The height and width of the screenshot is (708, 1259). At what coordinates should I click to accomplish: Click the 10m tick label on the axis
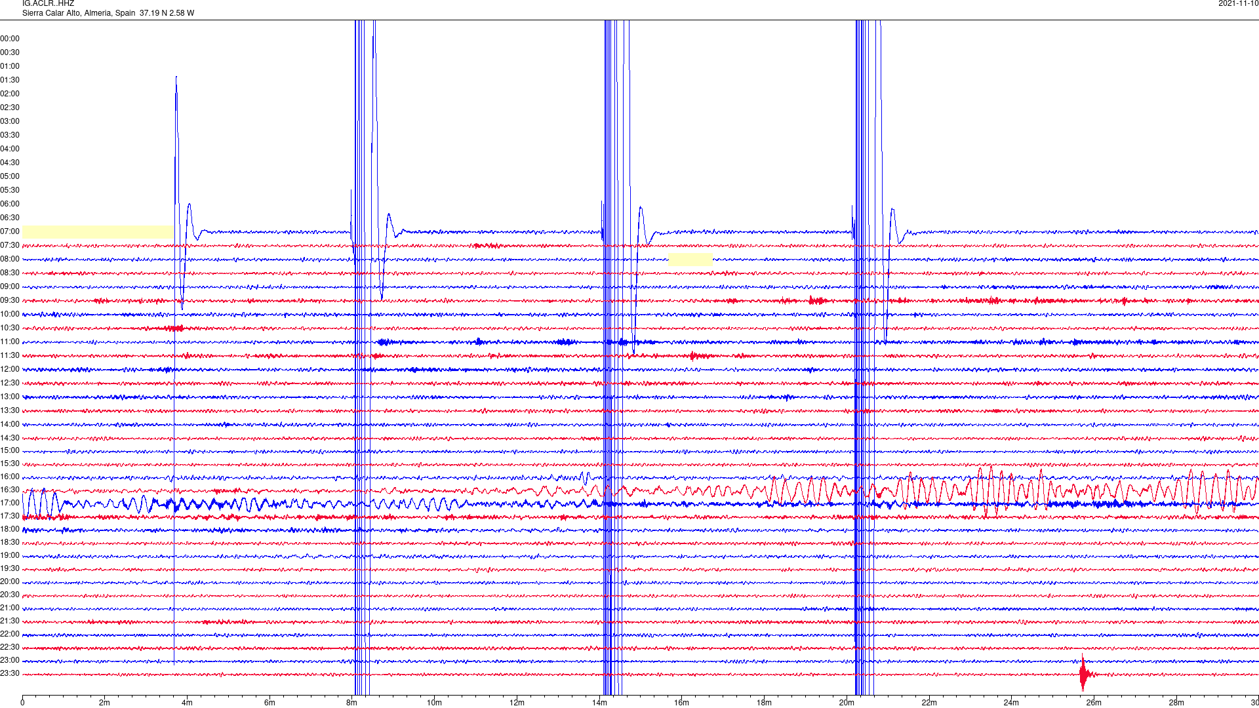[434, 703]
